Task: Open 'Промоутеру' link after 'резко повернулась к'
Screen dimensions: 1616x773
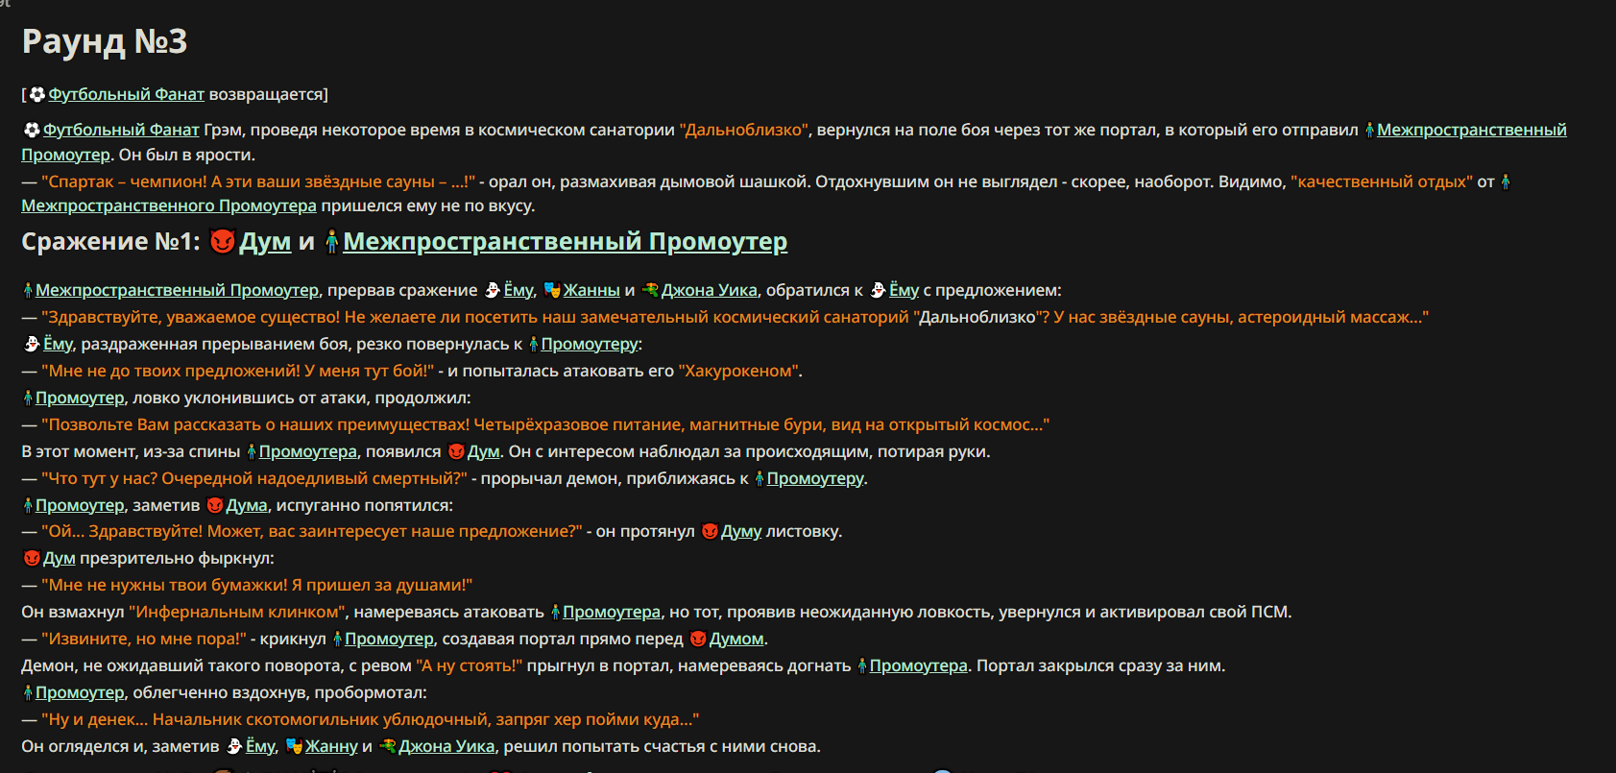Action: (x=590, y=344)
